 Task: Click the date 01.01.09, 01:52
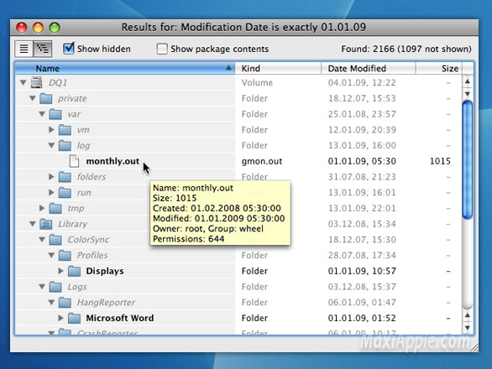click(x=362, y=318)
